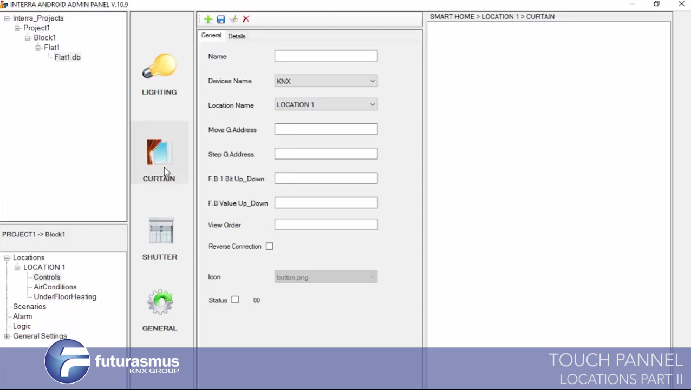
Task: Select the Curtain category icon
Action: [x=159, y=153]
